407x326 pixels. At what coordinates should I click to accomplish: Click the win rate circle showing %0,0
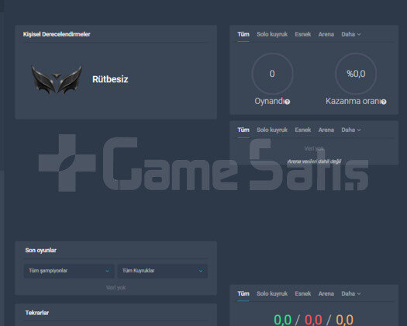[356, 74]
